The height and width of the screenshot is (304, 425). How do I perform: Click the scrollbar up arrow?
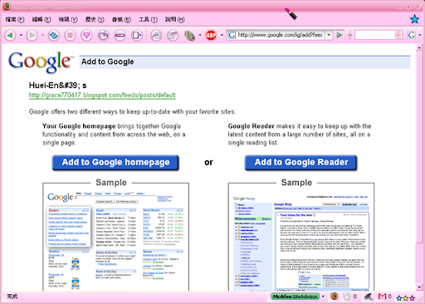click(419, 48)
